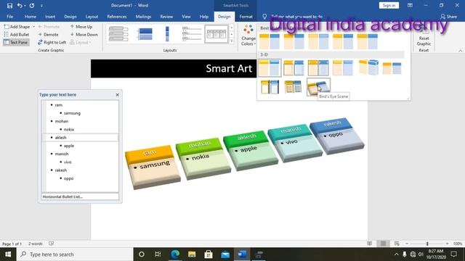Open the File menu
The width and height of the screenshot is (465, 261).
9,17
